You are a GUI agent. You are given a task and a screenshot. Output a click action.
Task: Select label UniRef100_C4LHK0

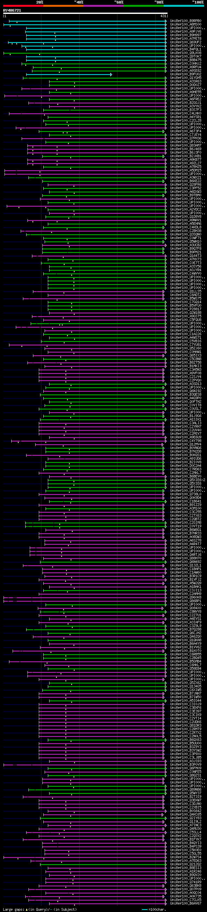click(x=186, y=113)
